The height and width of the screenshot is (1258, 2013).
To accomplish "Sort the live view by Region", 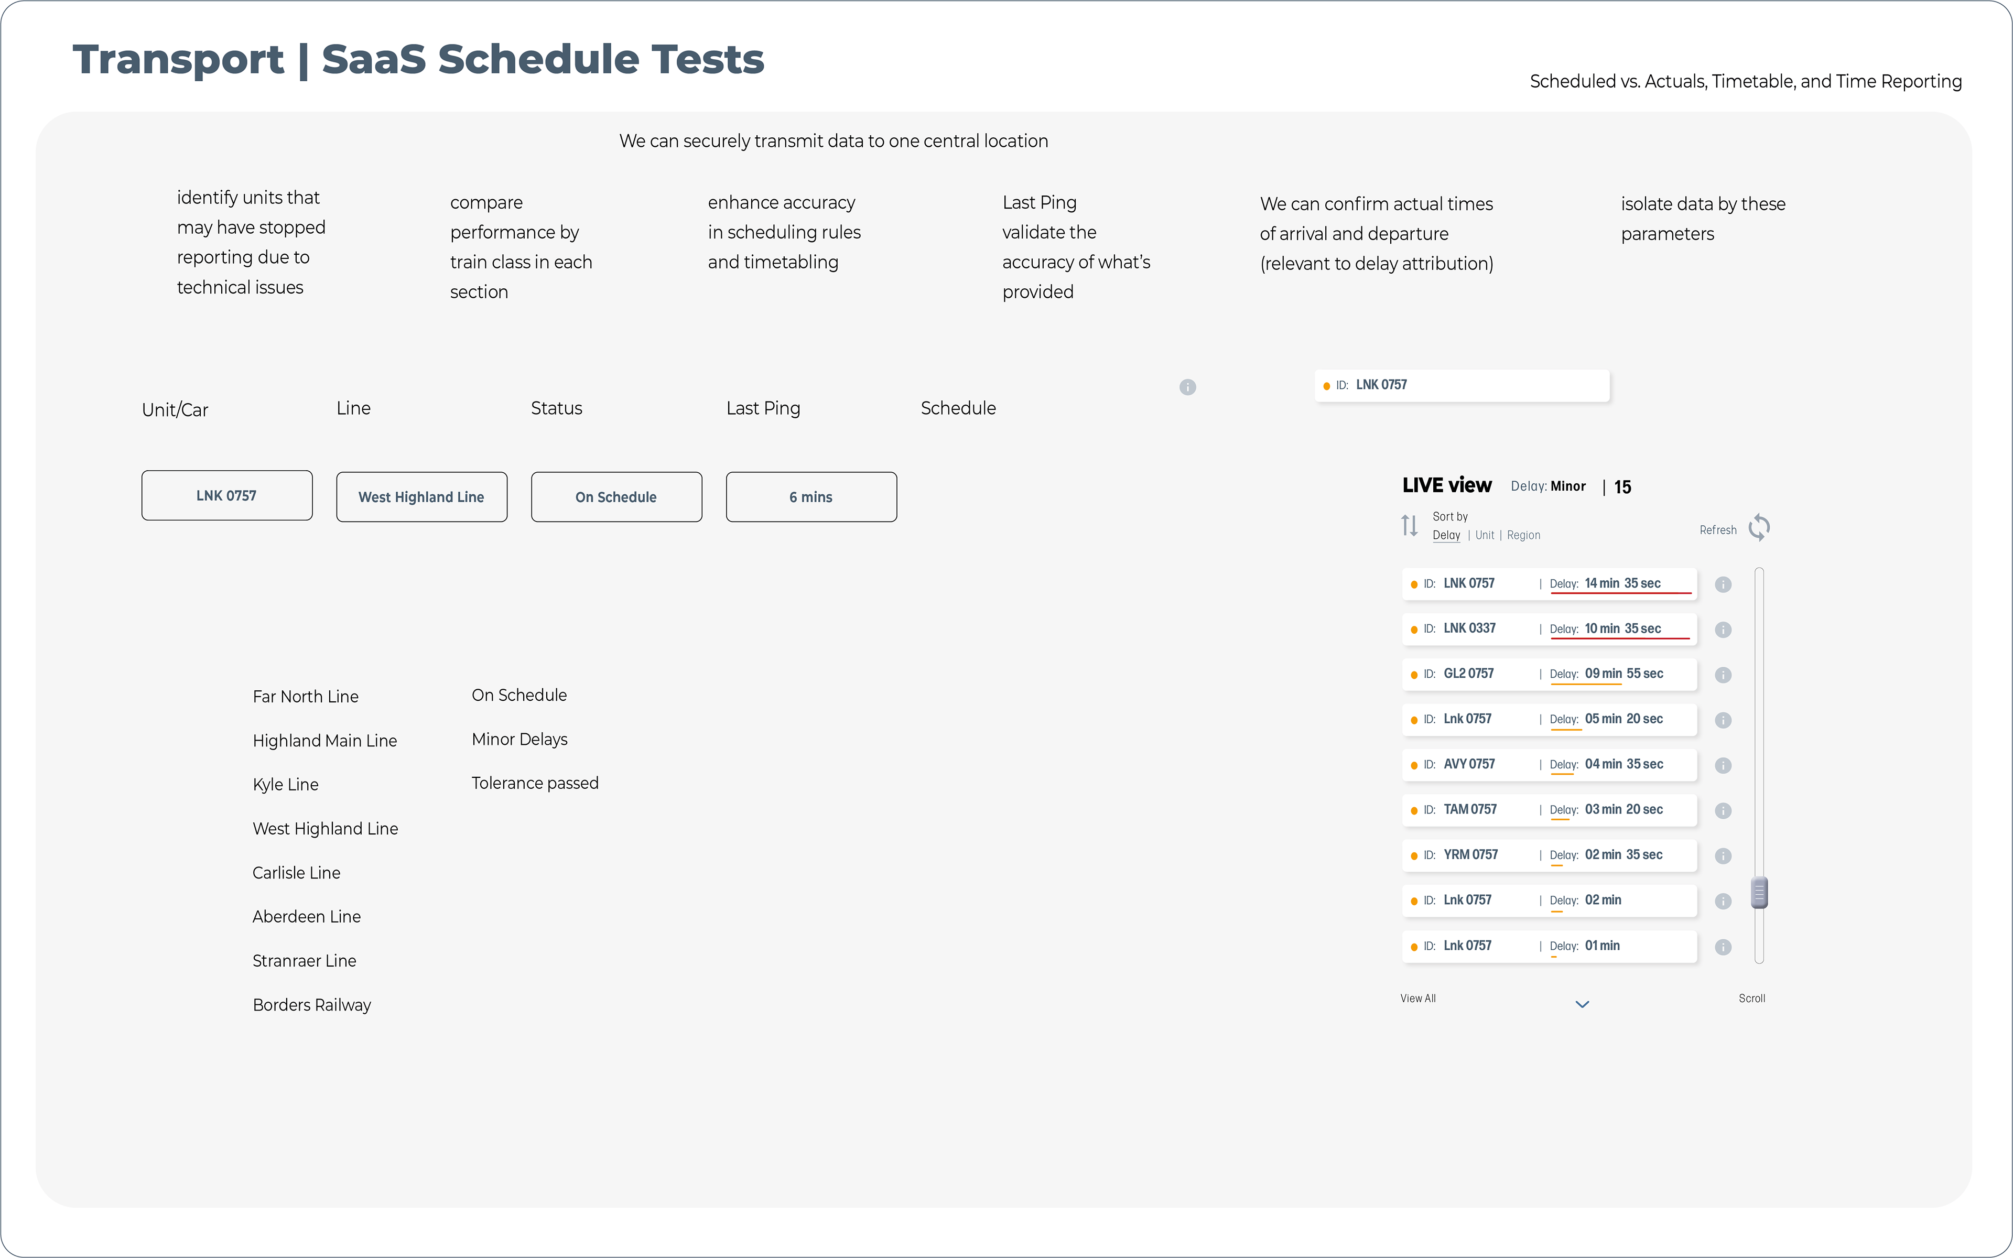I will tap(1523, 535).
